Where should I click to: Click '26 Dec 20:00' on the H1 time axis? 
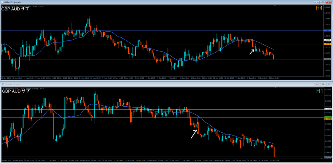click(x=274, y=160)
